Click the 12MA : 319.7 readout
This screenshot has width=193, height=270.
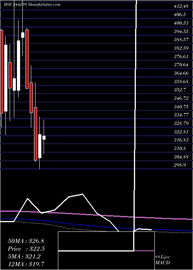click(27, 264)
